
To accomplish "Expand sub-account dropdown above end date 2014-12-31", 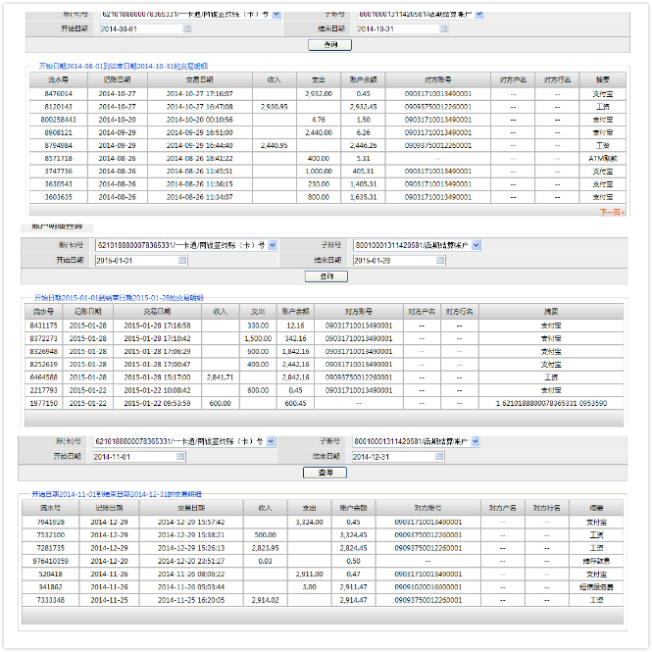I will (476, 441).
